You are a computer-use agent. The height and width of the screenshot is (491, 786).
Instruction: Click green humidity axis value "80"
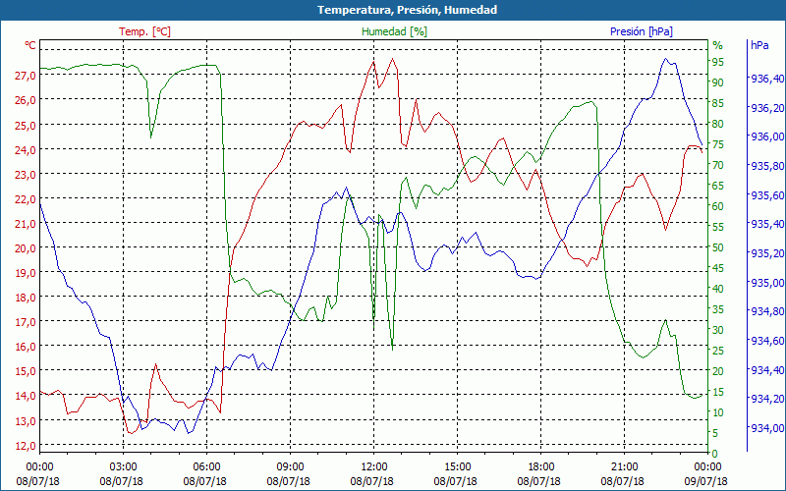click(718, 124)
